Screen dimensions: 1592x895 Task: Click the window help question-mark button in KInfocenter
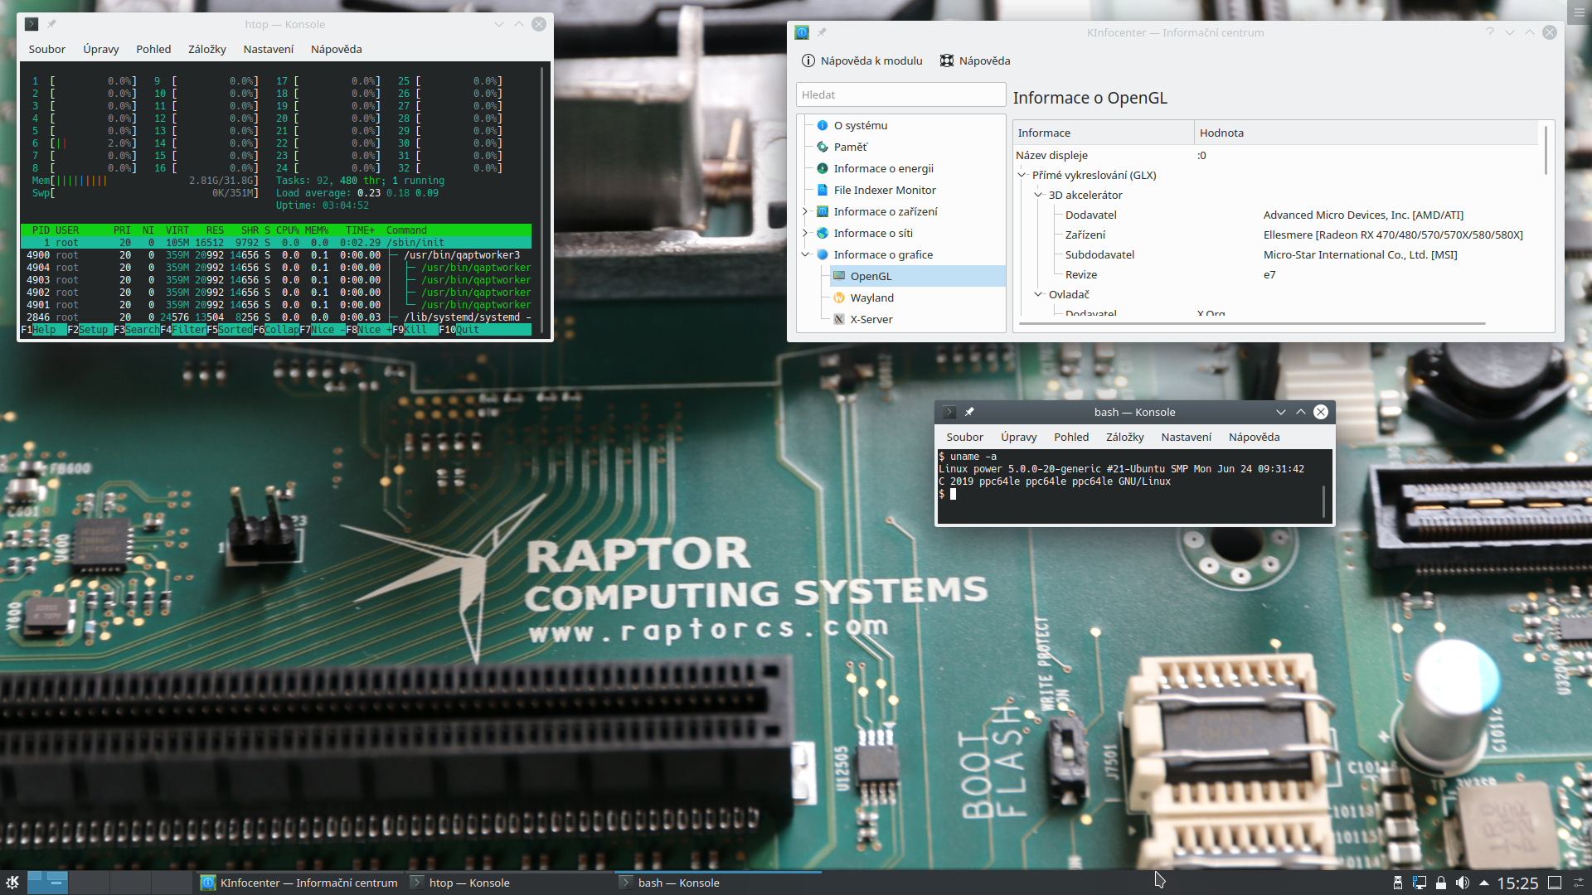tap(1490, 32)
